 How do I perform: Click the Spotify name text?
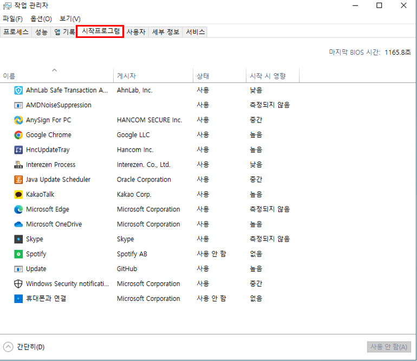point(36,254)
